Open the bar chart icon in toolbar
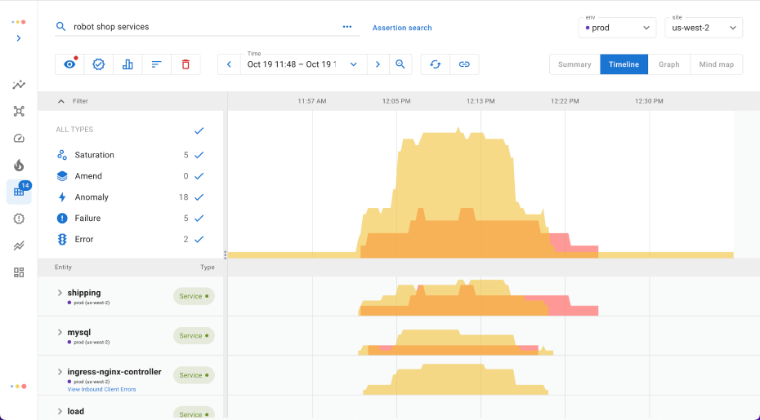 [127, 64]
